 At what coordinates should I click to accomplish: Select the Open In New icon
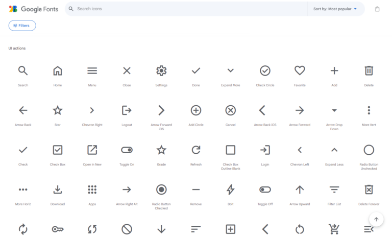92,150
